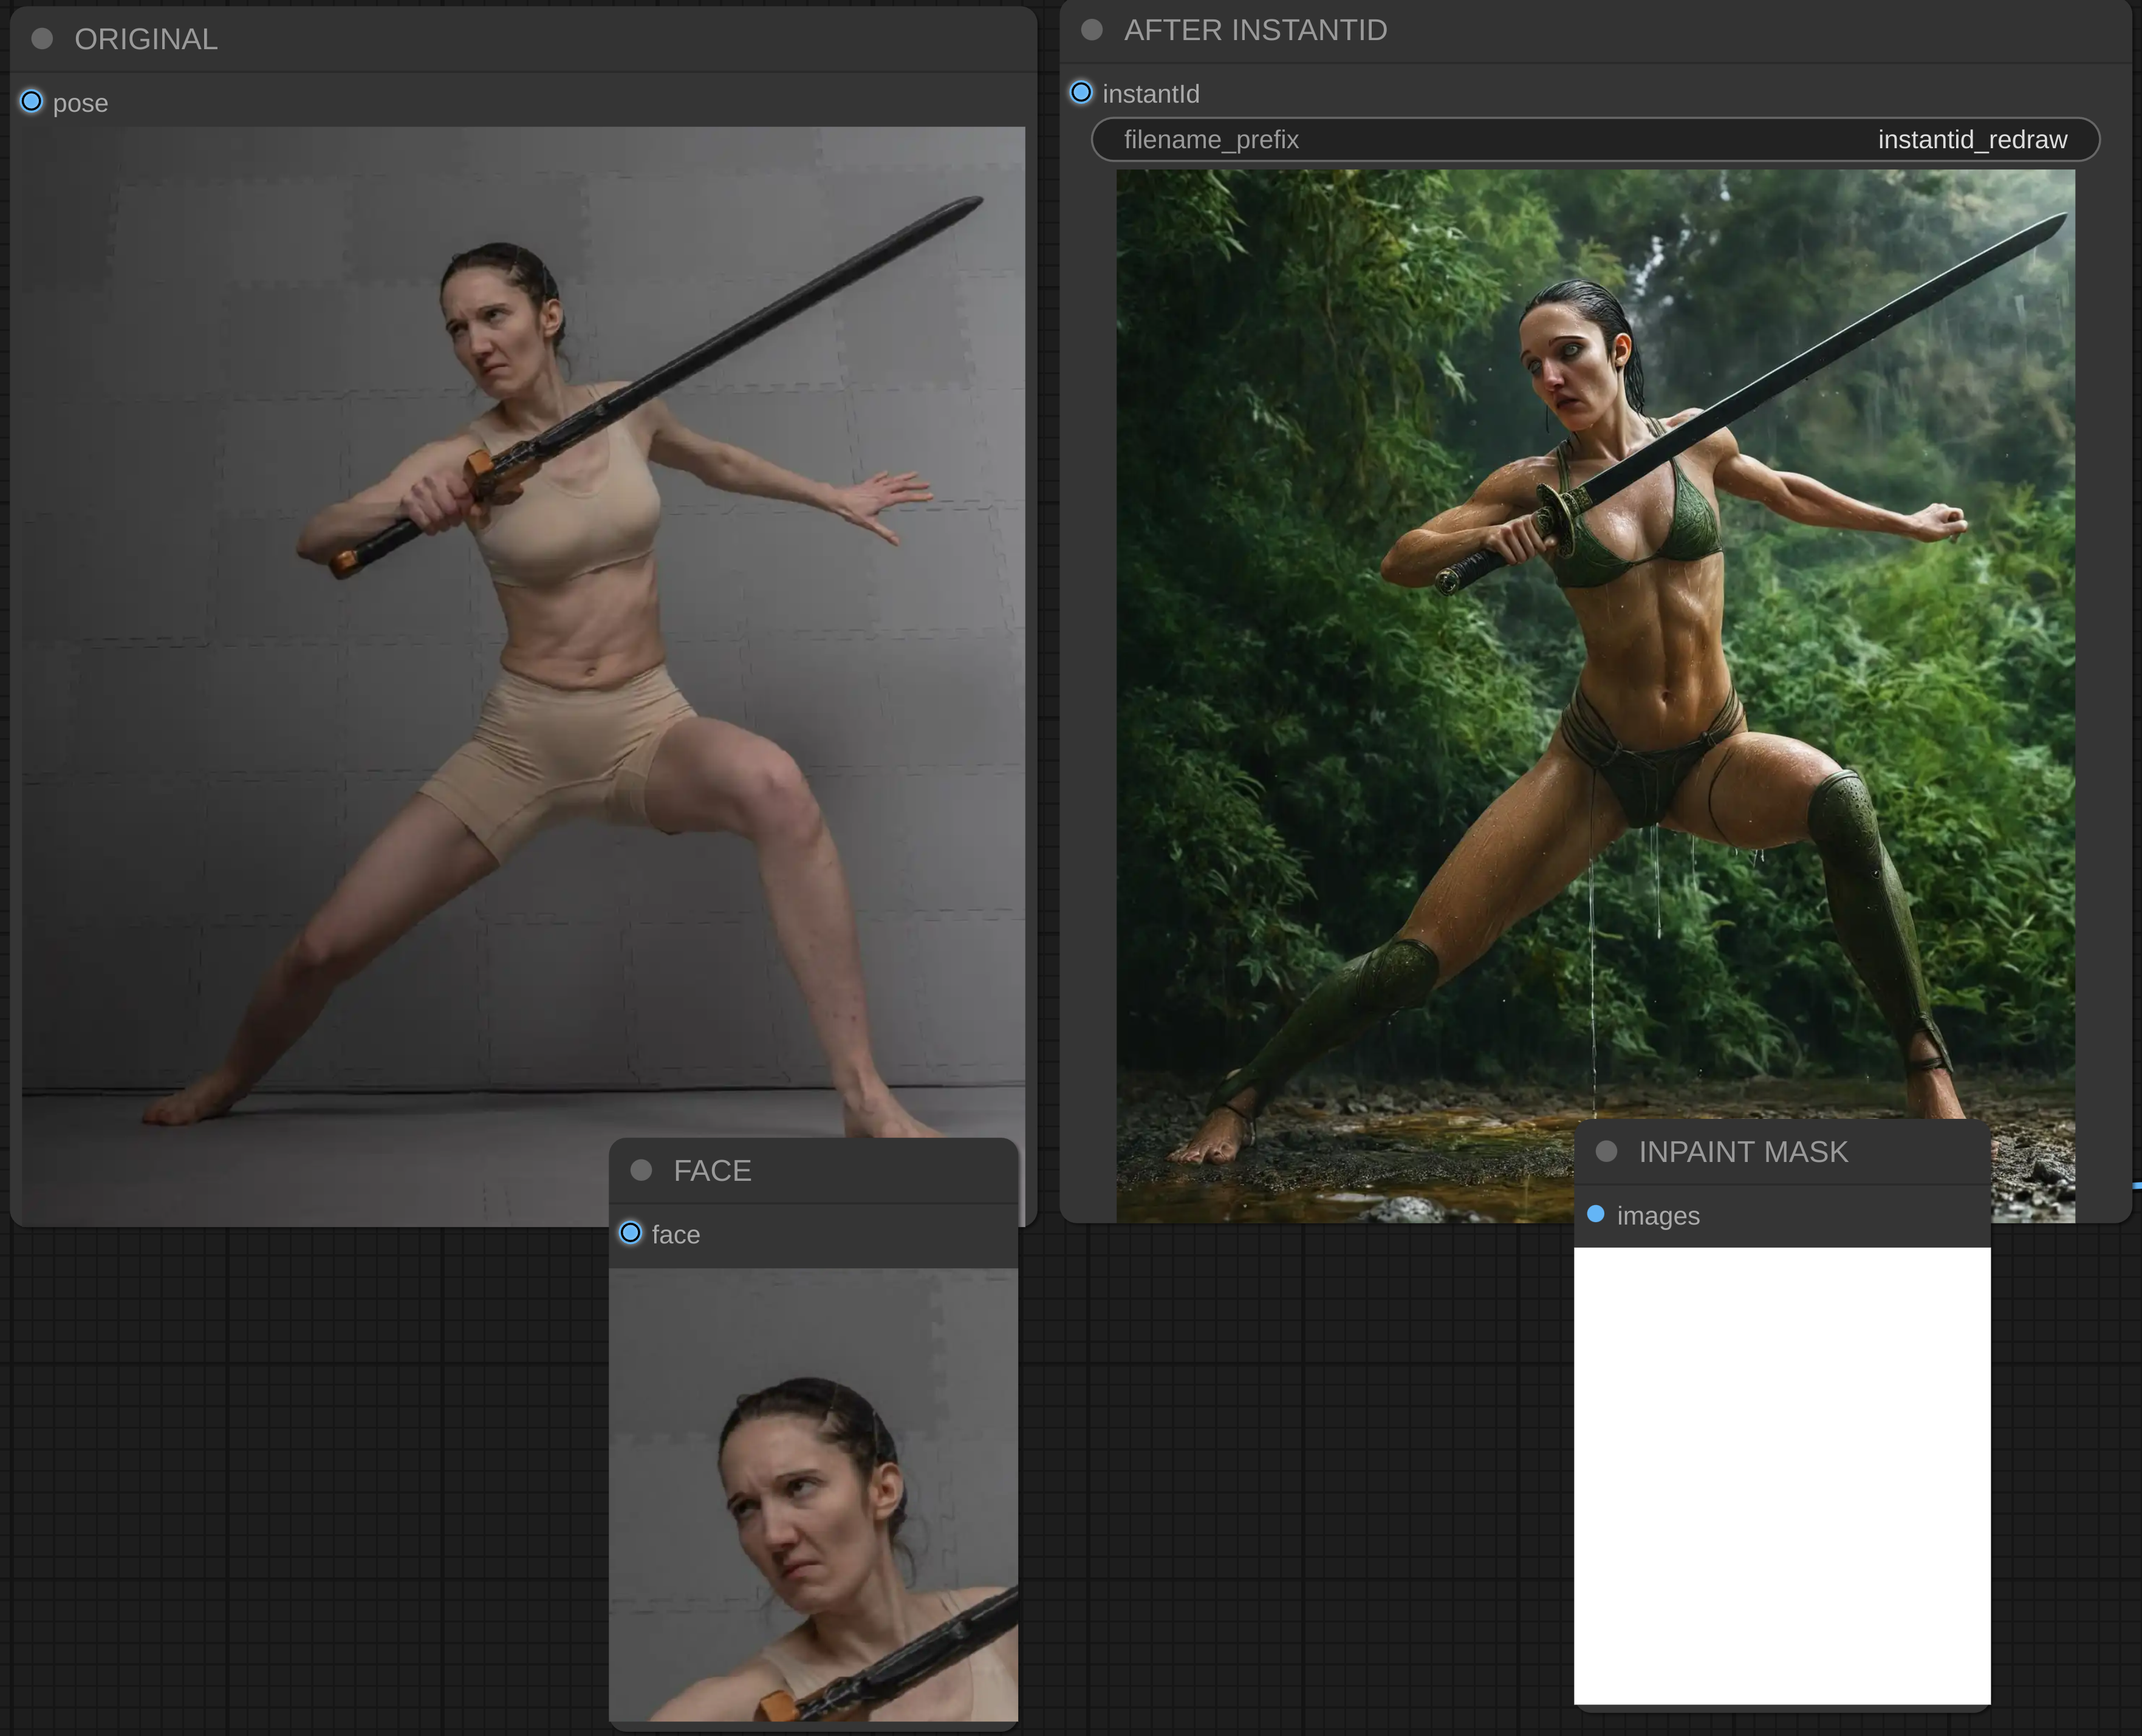The height and width of the screenshot is (1736, 2142).
Task: Collapse the ORIGINAL node via its dot
Action: (x=42, y=39)
